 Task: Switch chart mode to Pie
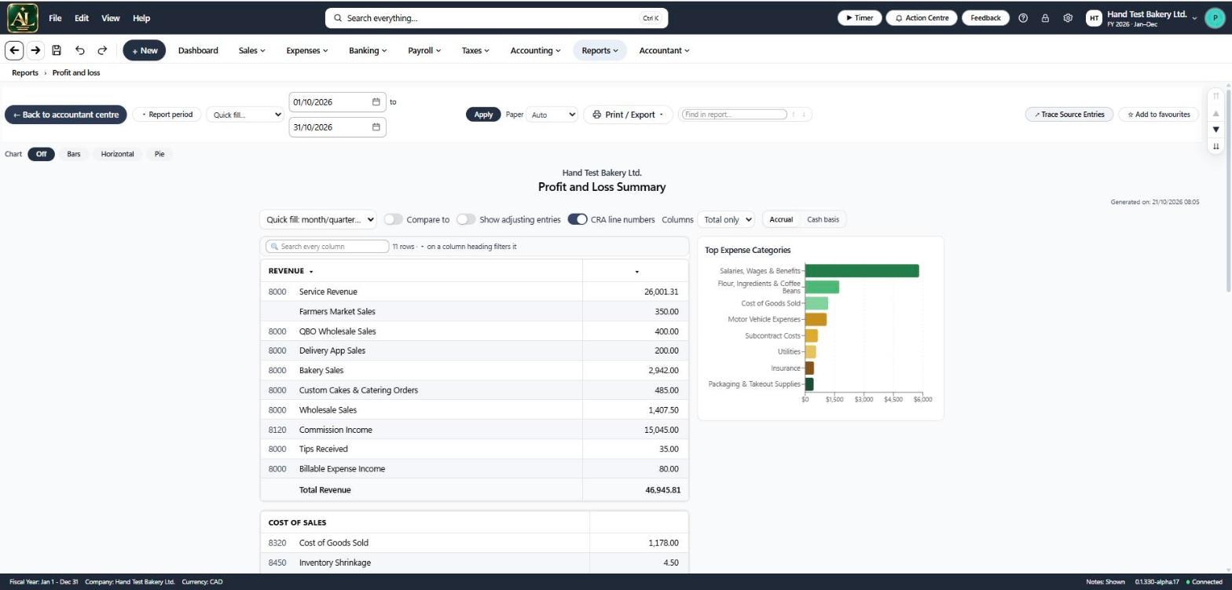[159, 154]
